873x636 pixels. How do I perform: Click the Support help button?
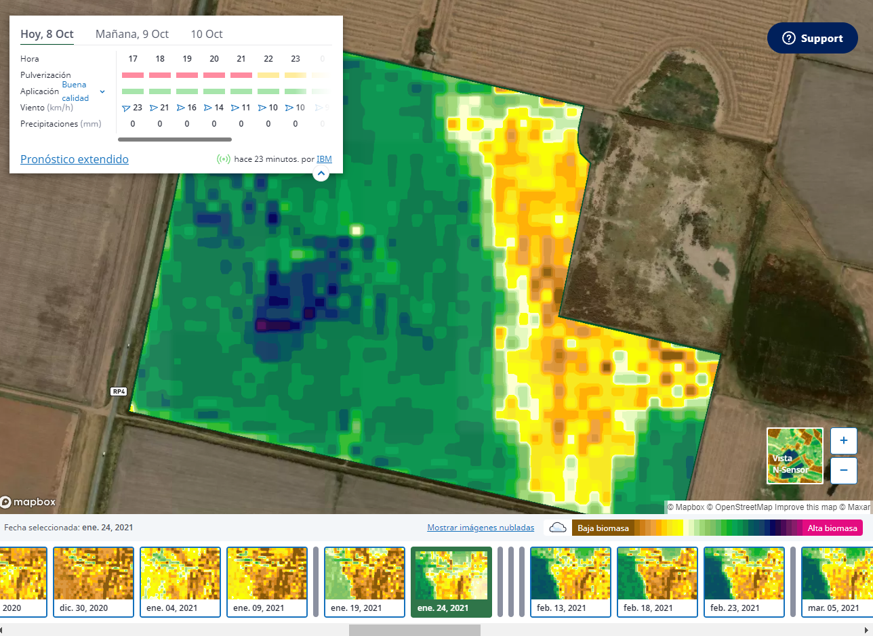[x=813, y=39]
